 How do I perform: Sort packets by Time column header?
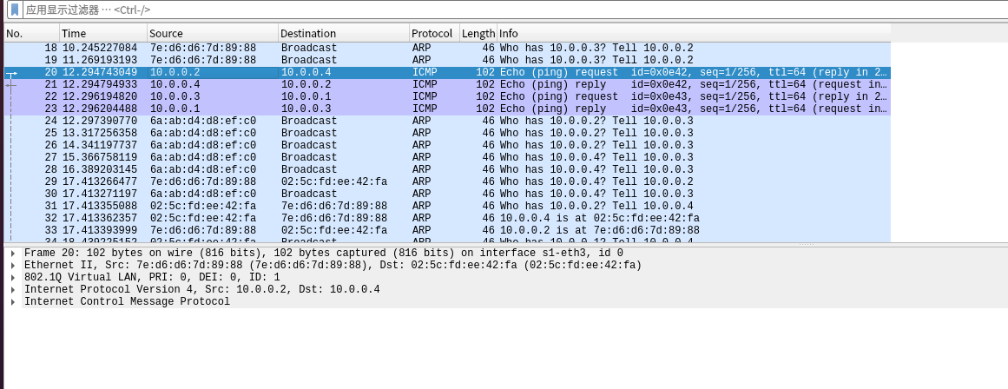(103, 34)
